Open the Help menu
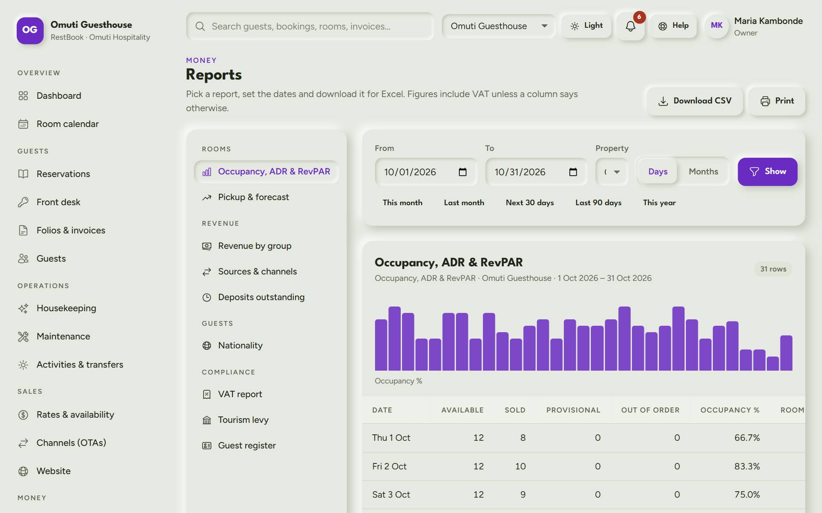Image resolution: width=822 pixels, height=513 pixels. pyautogui.click(x=673, y=26)
